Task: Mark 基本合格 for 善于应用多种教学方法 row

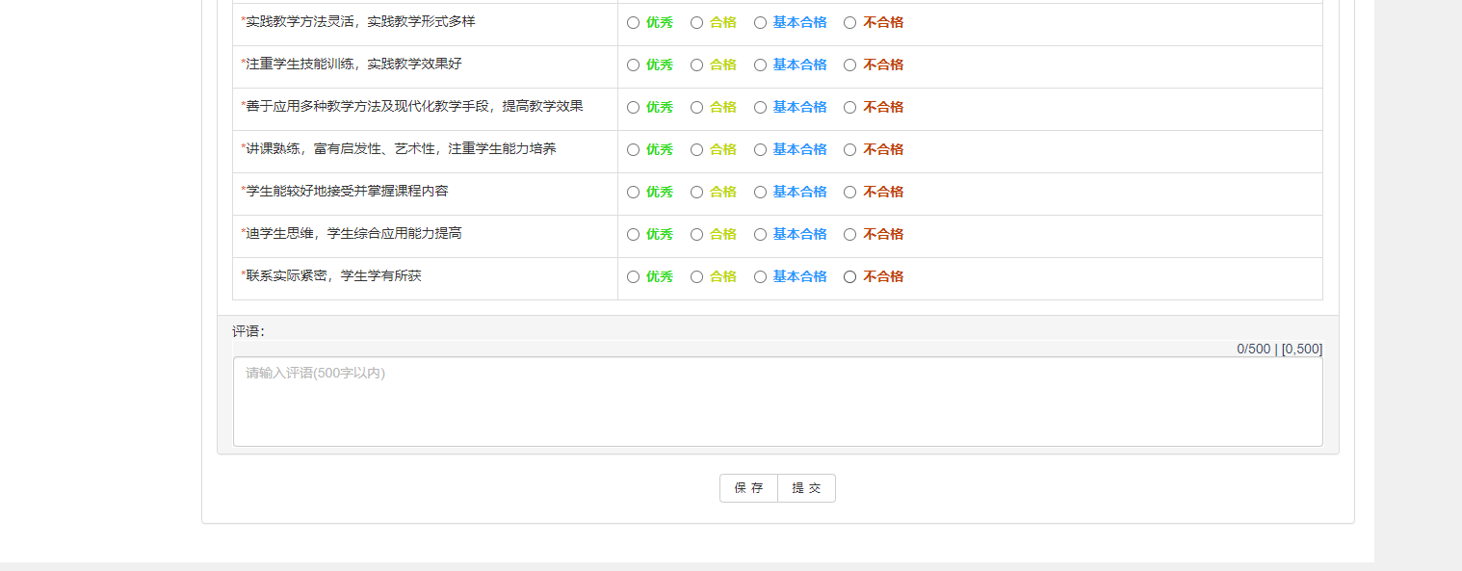Action: [x=760, y=108]
